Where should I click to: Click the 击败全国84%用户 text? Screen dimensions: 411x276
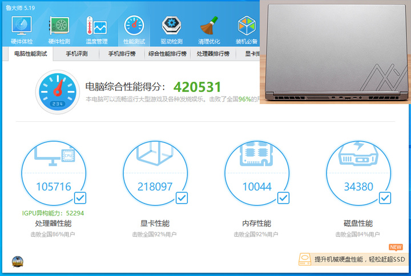click(x=357, y=234)
